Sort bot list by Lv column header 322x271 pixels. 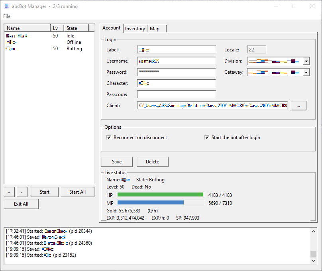click(x=57, y=28)
